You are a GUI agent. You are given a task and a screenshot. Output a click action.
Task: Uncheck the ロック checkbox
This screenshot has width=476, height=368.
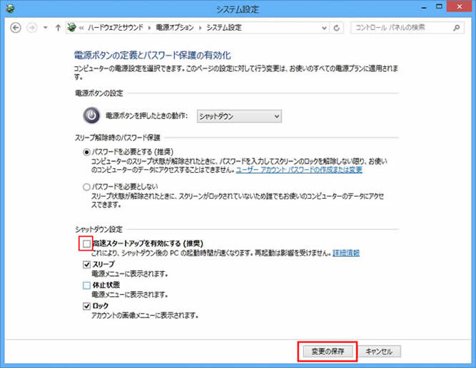click(86, 306)
